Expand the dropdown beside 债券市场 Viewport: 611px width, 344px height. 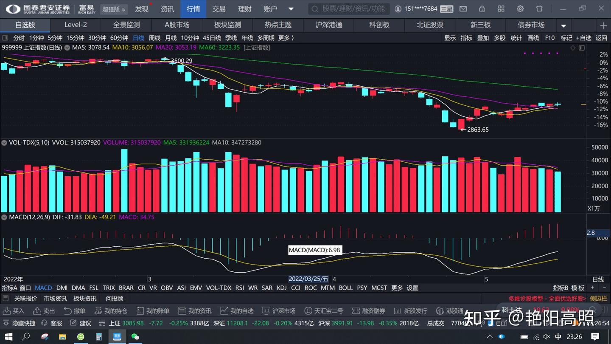coord(563,25)
